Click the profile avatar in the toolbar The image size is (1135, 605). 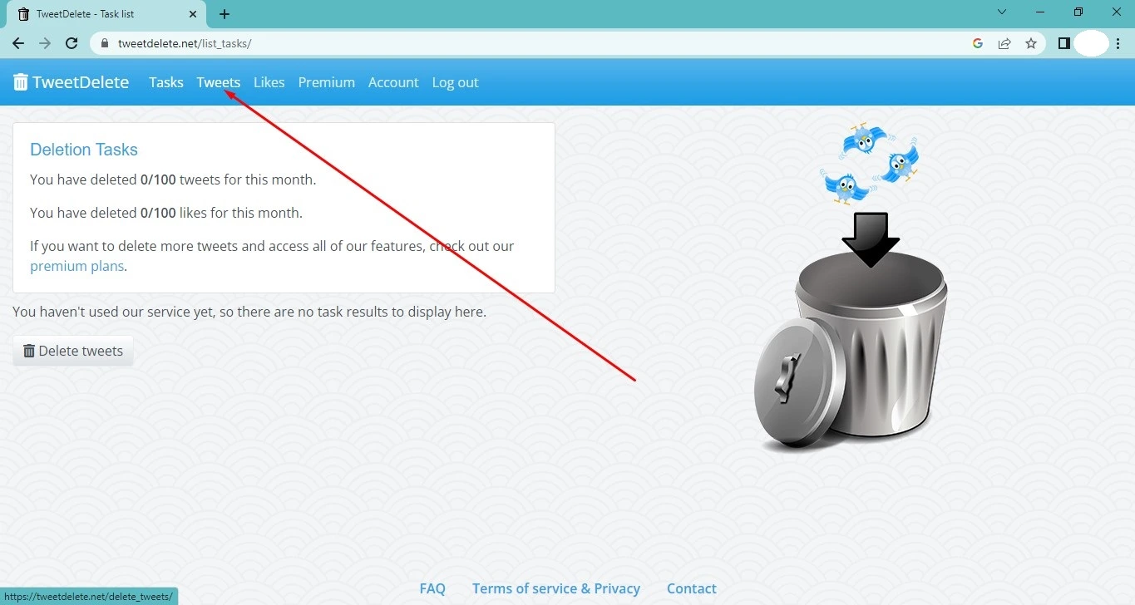click(x=1092, y=43)
